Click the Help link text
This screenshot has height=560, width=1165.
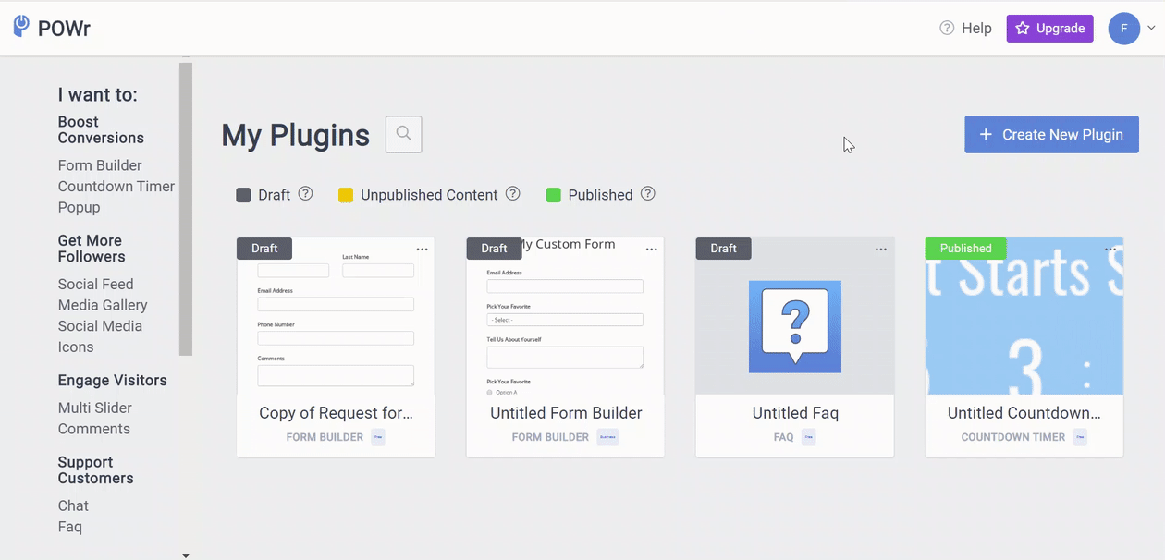point(976,29)
